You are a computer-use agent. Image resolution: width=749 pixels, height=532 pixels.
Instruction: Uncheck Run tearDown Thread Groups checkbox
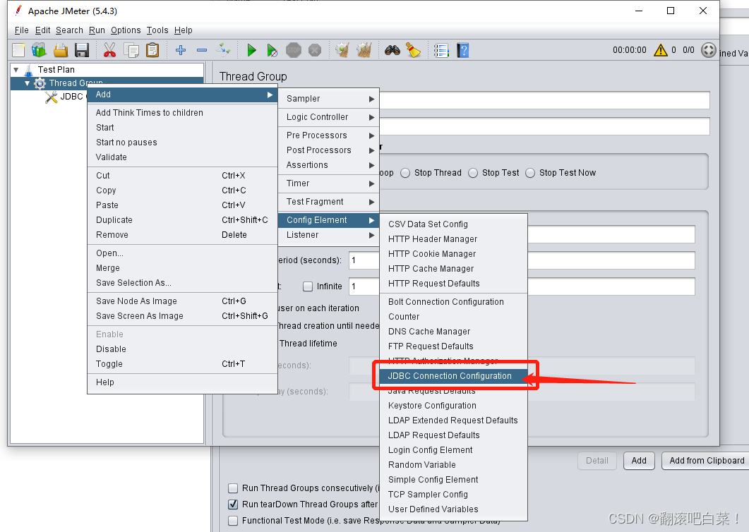pos(233,504)
